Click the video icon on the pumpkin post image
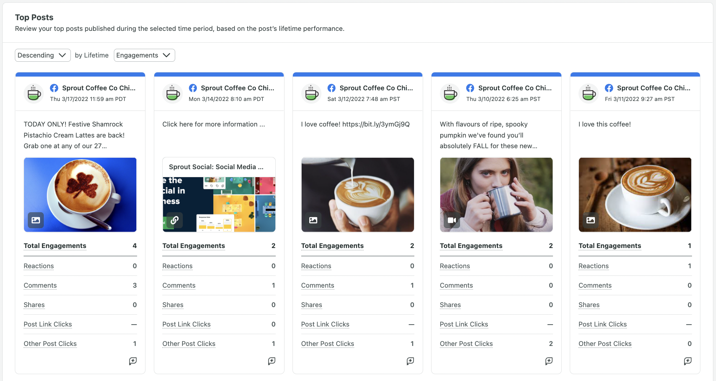The image size is (716, 381). [452, 220]
